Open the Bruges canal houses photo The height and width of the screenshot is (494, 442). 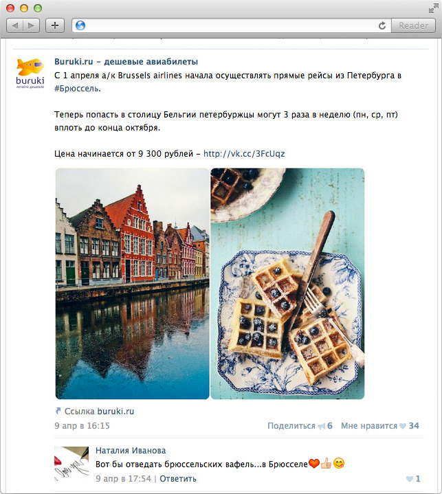pyautogui.click(x=132, y=283)
